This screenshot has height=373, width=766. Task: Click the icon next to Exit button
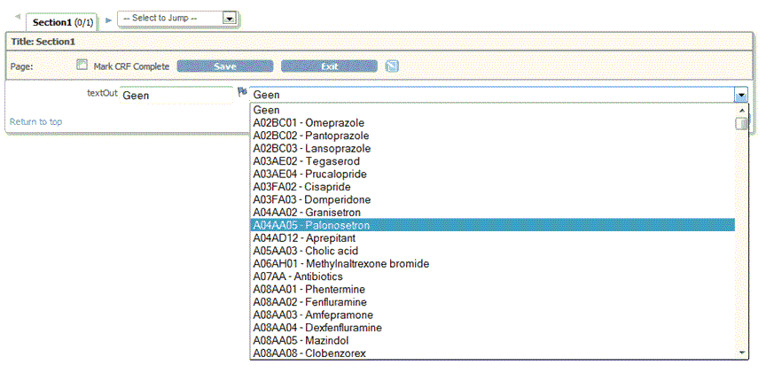392,66
